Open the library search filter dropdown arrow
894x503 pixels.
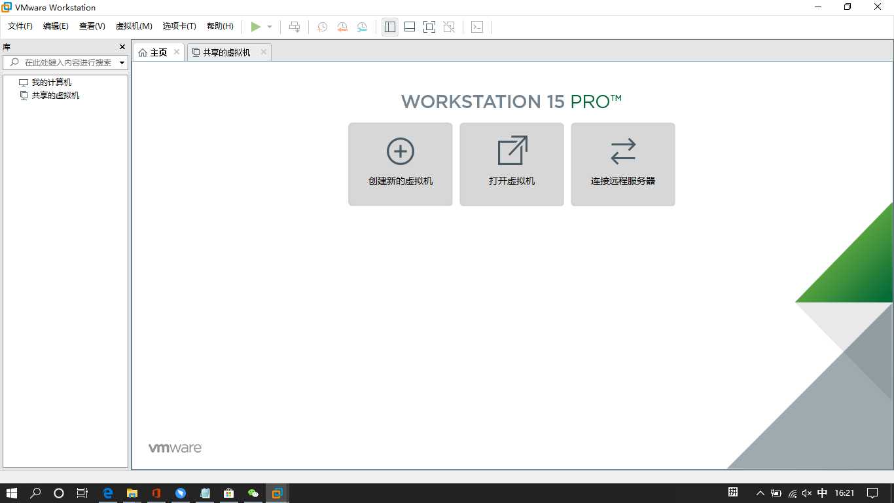(x=122, y=63)
